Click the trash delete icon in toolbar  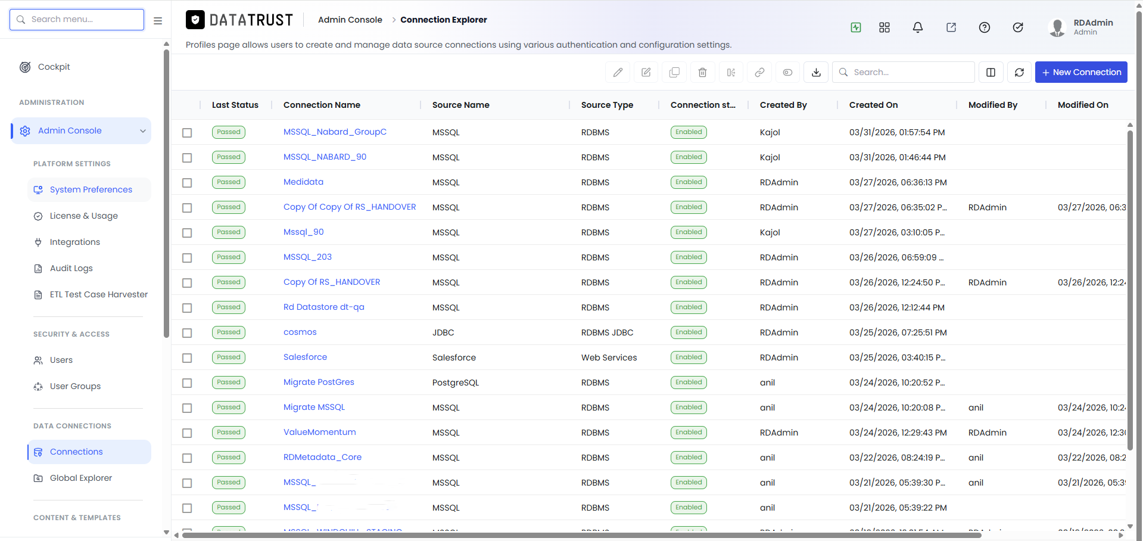(x=702, y=72)
